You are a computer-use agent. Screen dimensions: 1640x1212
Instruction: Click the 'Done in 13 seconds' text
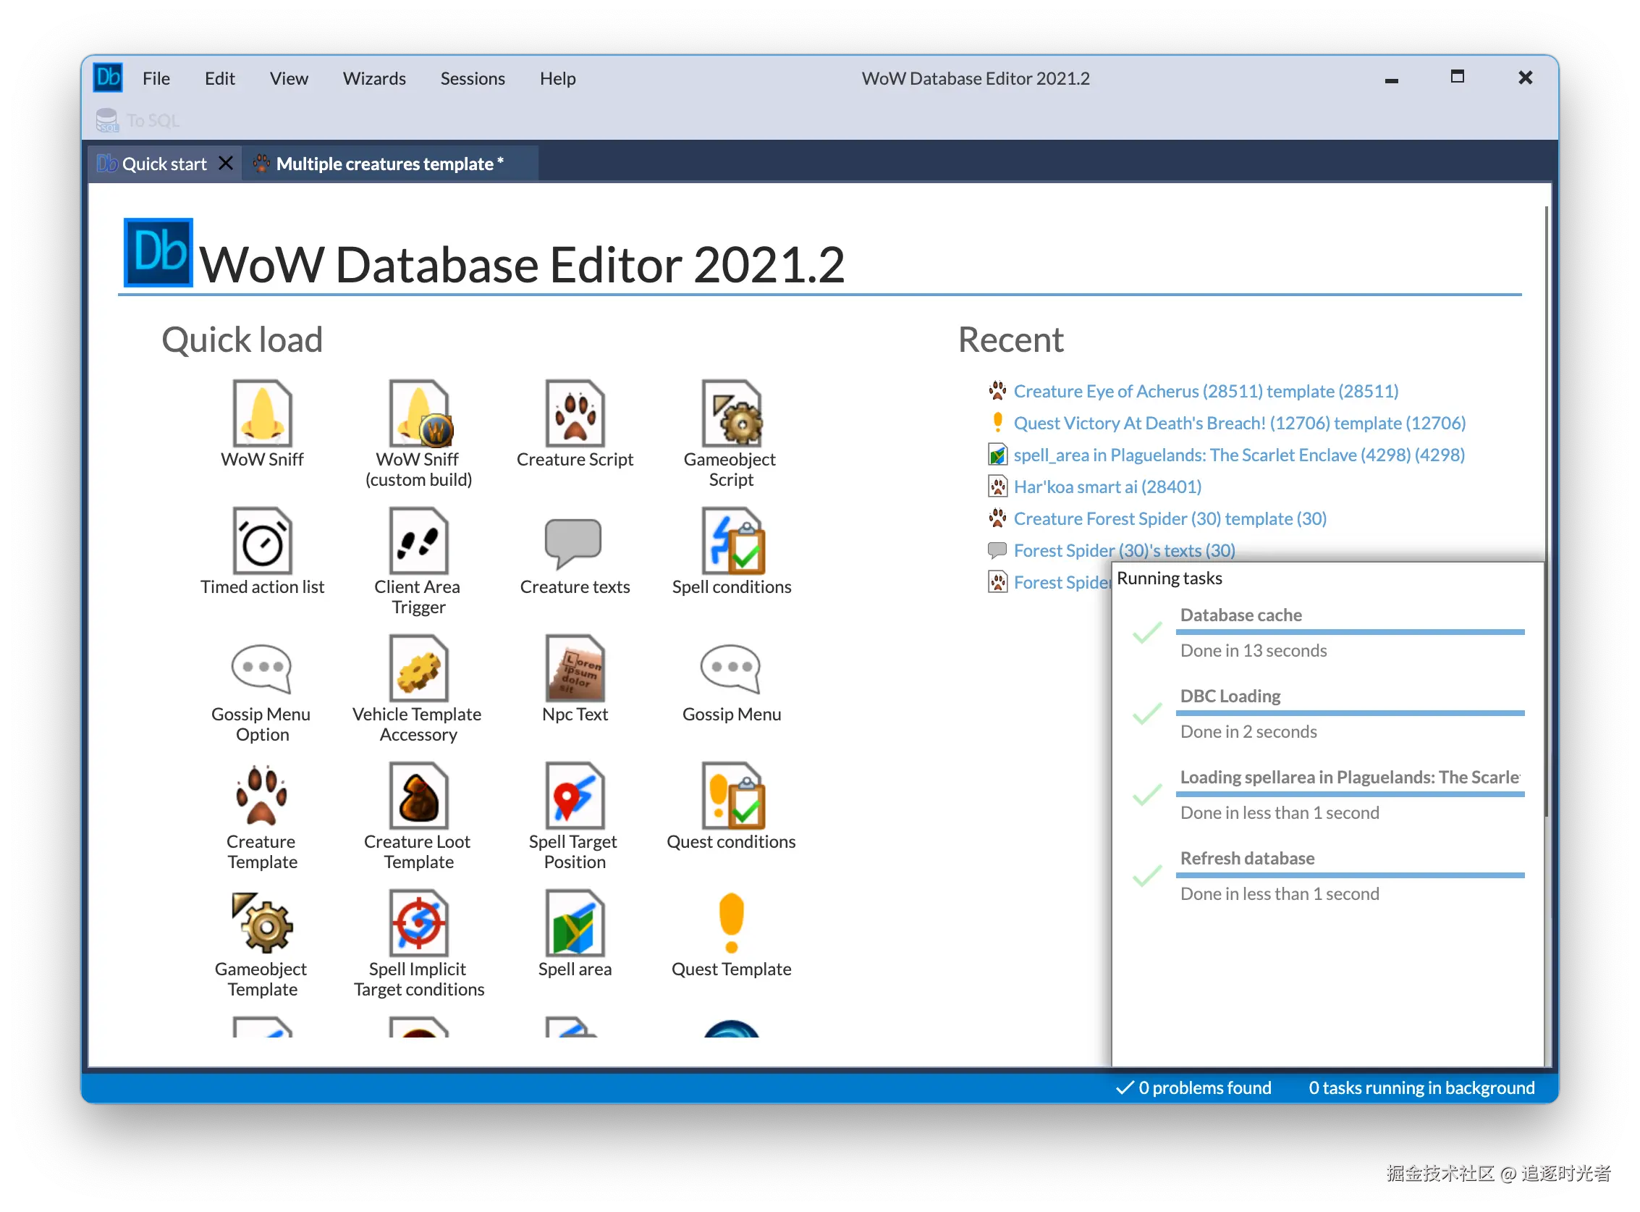click(1254, 651)
